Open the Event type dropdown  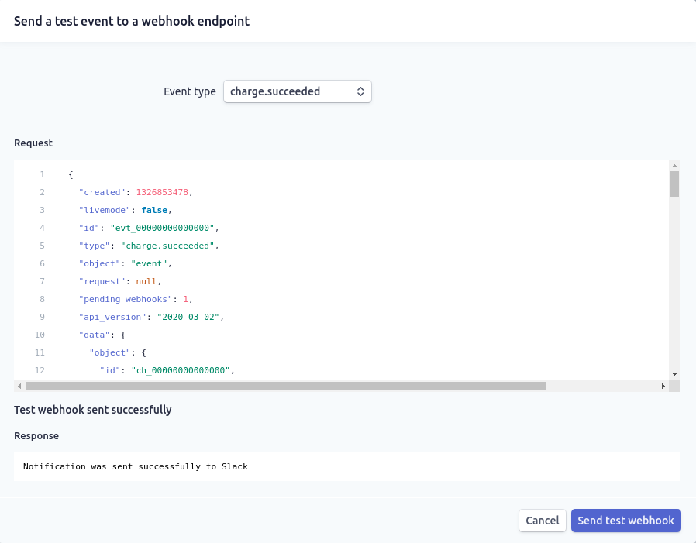click(x=297, y=91)
